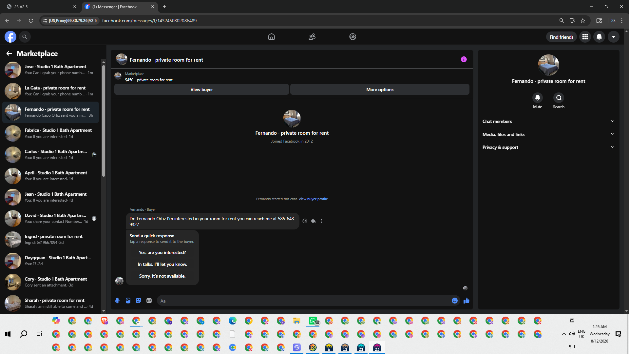Select the Ingrid private room for rent chat

click(51, 239)
